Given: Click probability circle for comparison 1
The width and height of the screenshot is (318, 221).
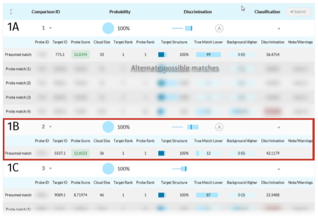Looking at the screenshot, I should (x=108, y=28).
